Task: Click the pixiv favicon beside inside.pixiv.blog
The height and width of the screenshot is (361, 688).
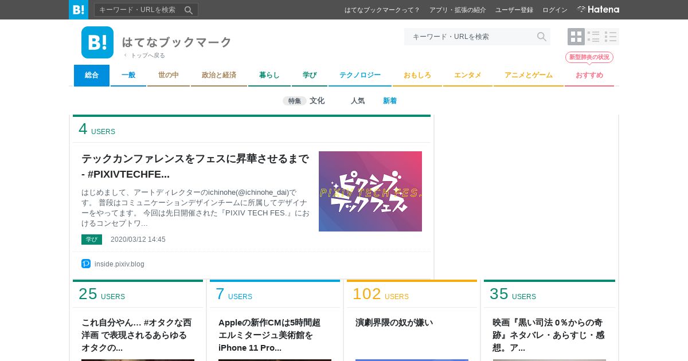Action: pos(86,264)
